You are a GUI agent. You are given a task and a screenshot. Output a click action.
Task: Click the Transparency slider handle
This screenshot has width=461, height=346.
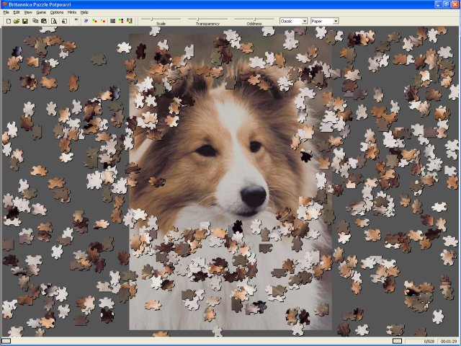(x=197, y=19)
